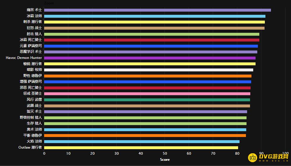Click the 野兽控制 猎人 axis label
The height and width of the screenshot is (166, 291).
click(31, 118)
